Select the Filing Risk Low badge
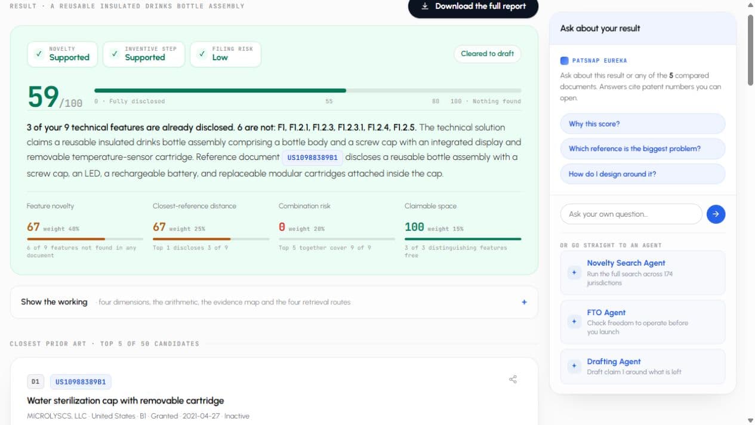This screenshot has width=755, height=425. point(226,54)
